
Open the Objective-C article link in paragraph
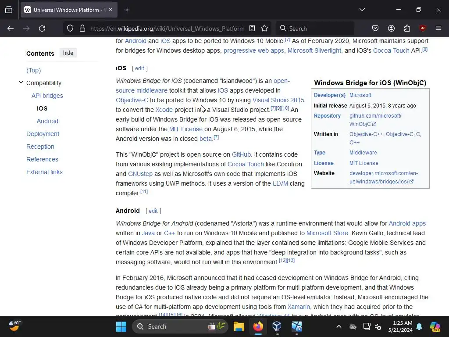pyautogui.click(x=132, y=100)
